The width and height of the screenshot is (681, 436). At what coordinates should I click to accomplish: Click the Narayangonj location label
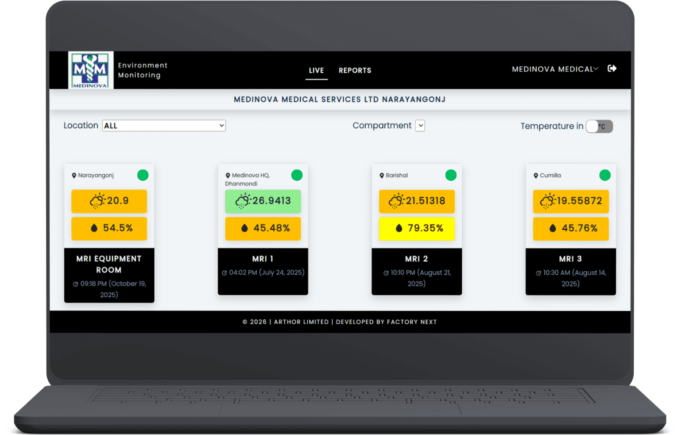[x=96, y=176]
